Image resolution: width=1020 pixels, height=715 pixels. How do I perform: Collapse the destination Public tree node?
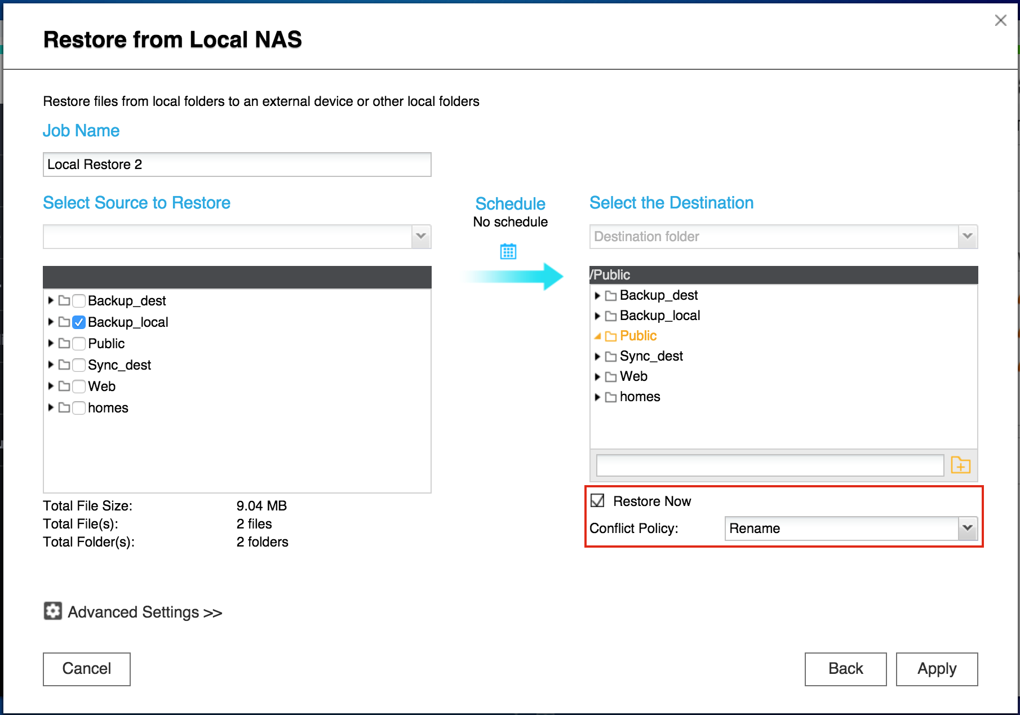pos(597,336)
